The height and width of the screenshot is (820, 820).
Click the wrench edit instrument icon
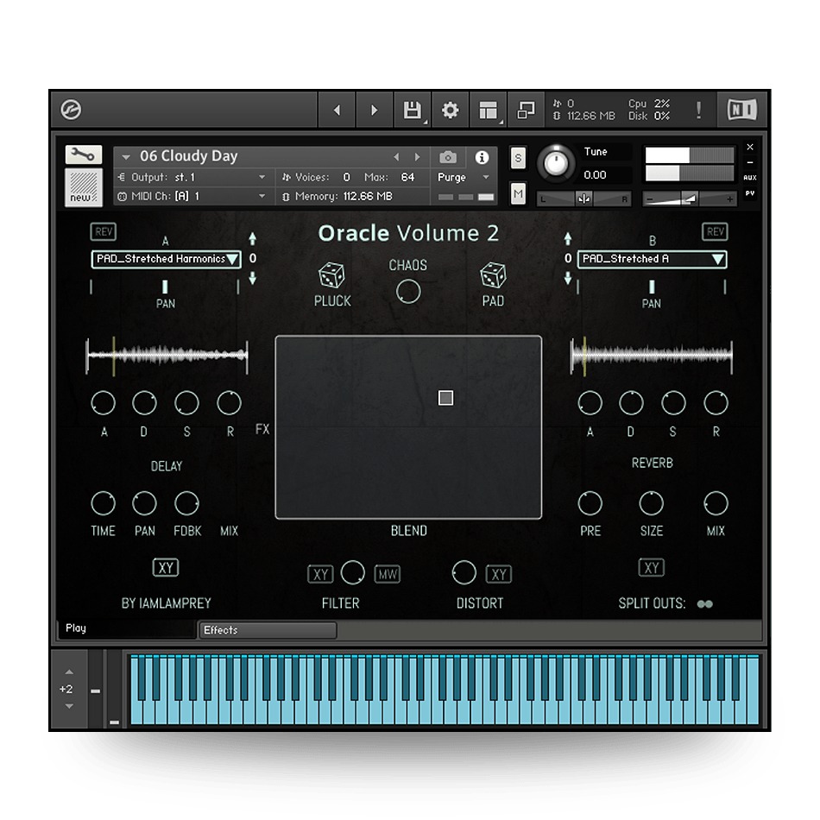[x=83, y=155]
